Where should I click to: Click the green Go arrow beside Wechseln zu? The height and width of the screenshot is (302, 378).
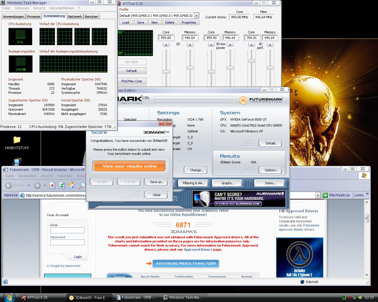(325, 195)
